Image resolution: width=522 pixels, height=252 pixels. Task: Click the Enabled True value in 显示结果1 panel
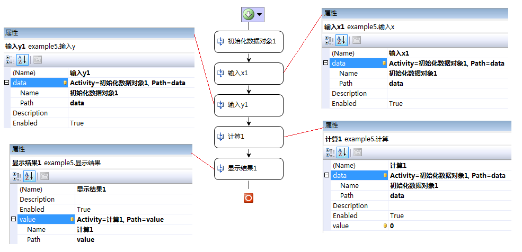(134, 210)
